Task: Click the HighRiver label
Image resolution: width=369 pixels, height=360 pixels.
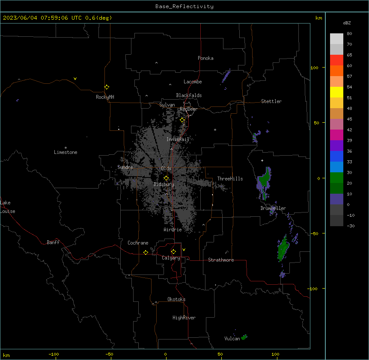Action: 184,318
